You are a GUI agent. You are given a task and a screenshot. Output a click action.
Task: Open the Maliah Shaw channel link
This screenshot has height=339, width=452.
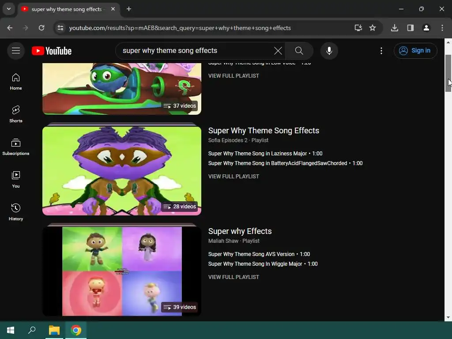pos(223,241)
